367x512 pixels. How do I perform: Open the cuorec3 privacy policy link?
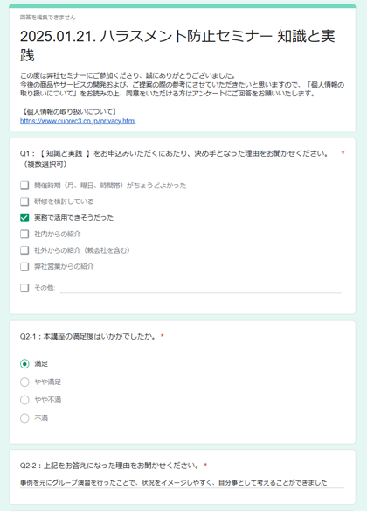[78, 121]
